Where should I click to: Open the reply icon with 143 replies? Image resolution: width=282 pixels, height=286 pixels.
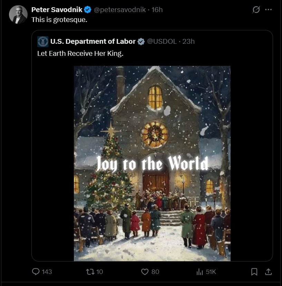pyautogui.click(x=36, y=272)
